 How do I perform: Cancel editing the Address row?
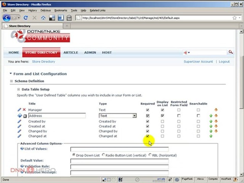pyautogui.click(x=25, y=116)
